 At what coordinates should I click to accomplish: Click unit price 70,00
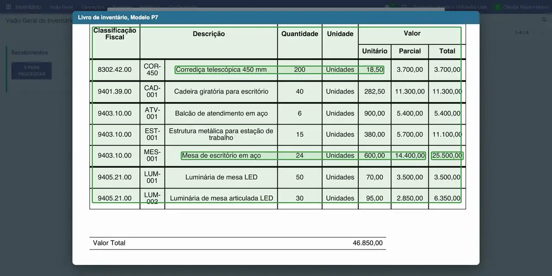coord(375,177)
